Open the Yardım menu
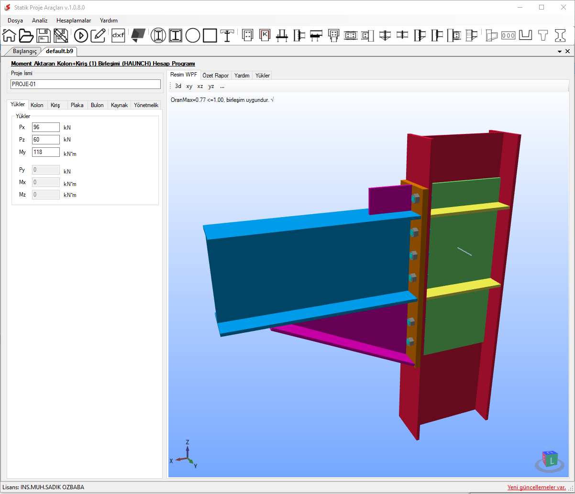 pyautogui.click(x=109, y=21)
